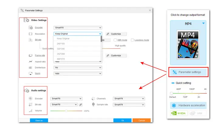Screen dimensions: 213x124
Task: Click the Parameter settings button
Action: click(x=188, y=72)
